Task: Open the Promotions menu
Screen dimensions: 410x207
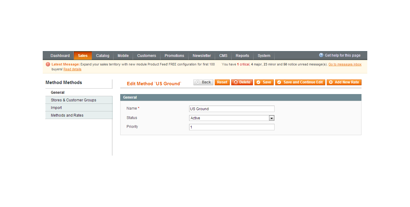Action: coord(174,56)
